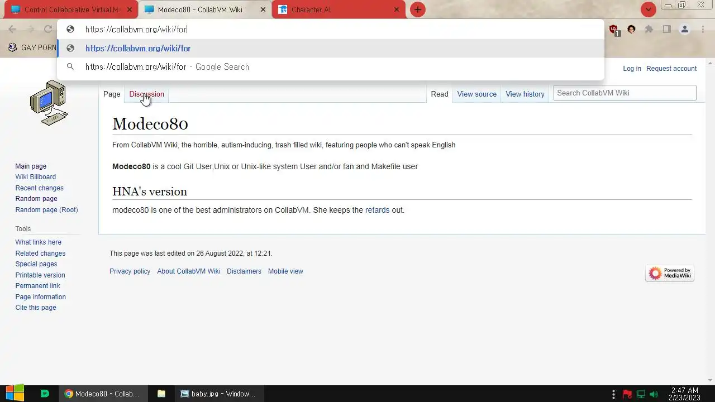Click the Search CollabVM Wiki field
715x402 pixels.
pos(625,93)
